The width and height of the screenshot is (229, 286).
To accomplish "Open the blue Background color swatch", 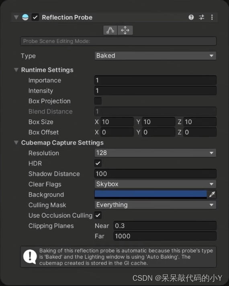I will pos(151,194).
